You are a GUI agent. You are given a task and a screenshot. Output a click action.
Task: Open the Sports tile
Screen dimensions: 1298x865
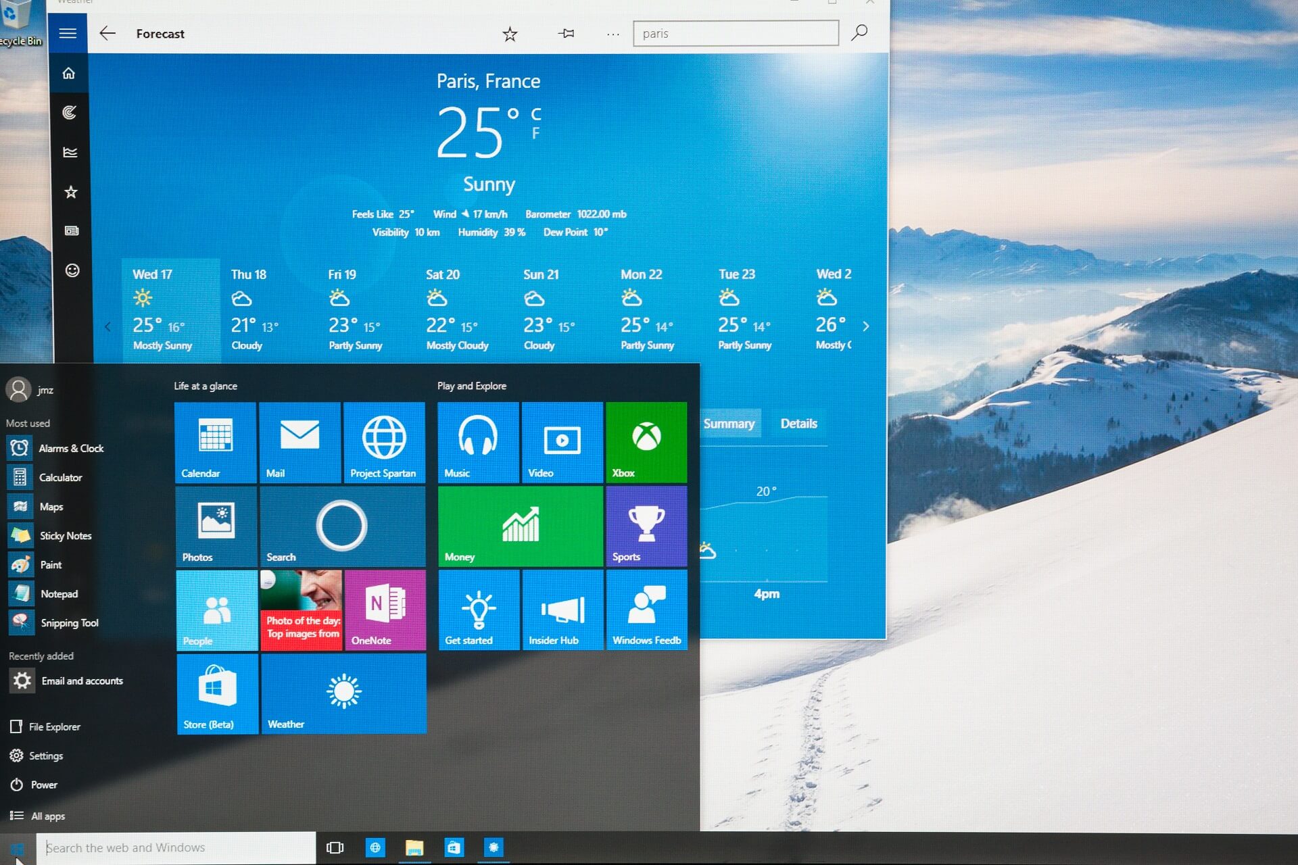(x=647, y=526)
